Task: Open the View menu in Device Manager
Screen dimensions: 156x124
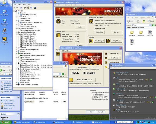Action: pyautogui.click(x=25, y=5)
